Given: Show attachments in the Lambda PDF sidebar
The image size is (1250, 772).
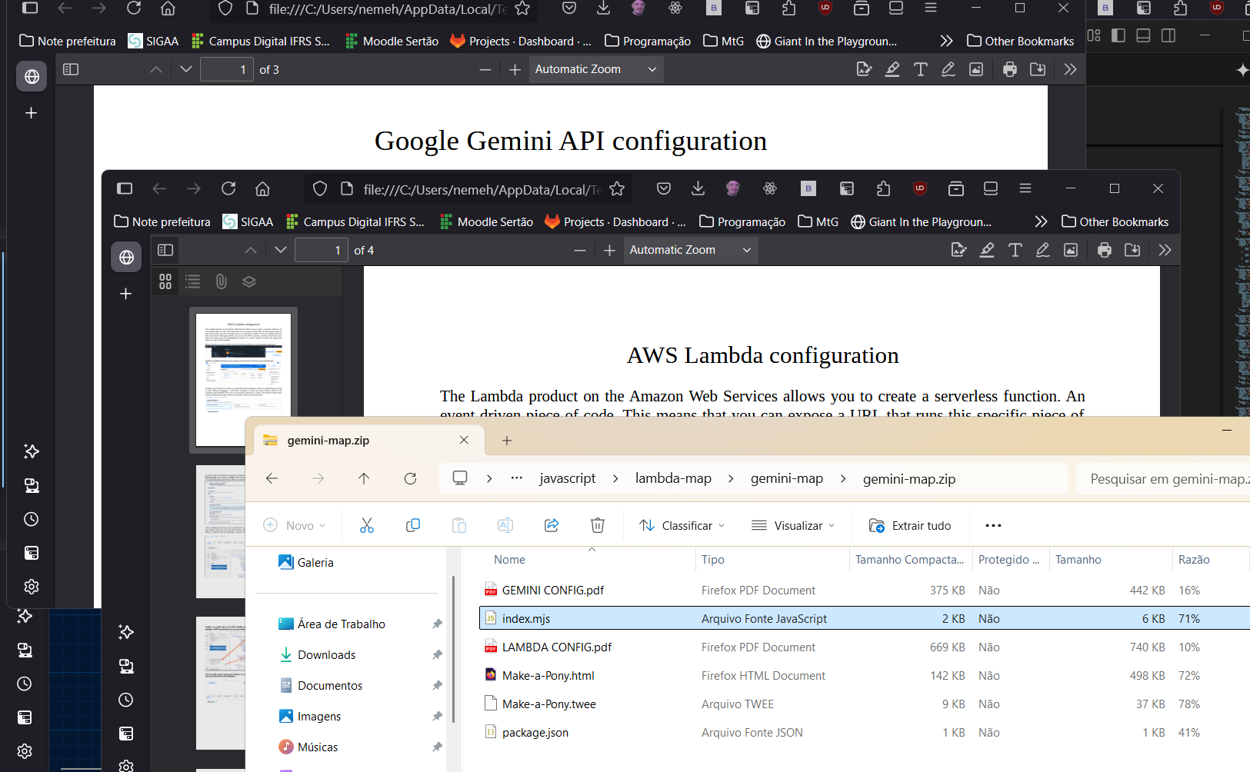Looking at the screenshot, I should (221, 281).
